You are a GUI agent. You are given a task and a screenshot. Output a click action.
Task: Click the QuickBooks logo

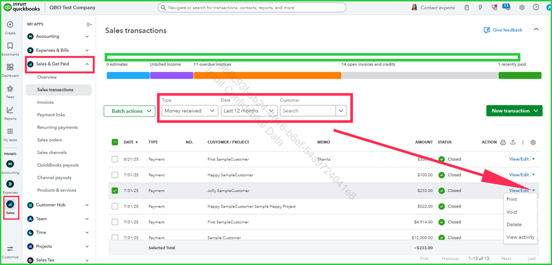point(22,7)
